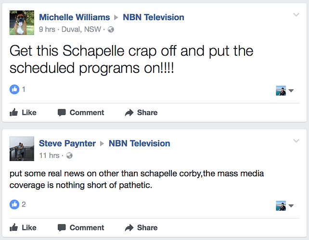This screenshot has width=309, height=240.
Task: Like Steve Paynter's post
Action: pyautogui.click(x=23, y=228)
